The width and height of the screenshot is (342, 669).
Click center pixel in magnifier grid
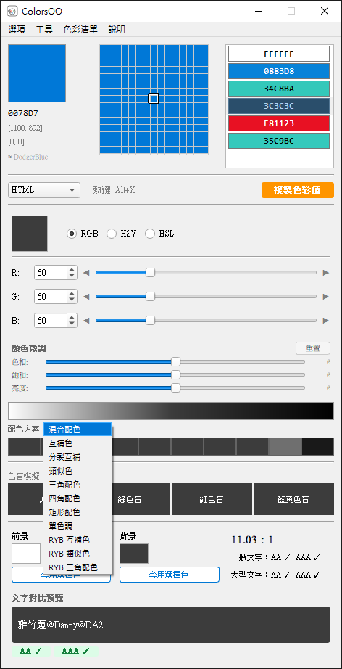(154, 99)
